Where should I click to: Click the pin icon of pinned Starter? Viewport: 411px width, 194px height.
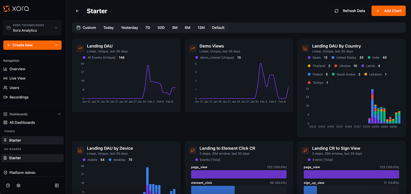pyautogui.click(x=5, y=140)
